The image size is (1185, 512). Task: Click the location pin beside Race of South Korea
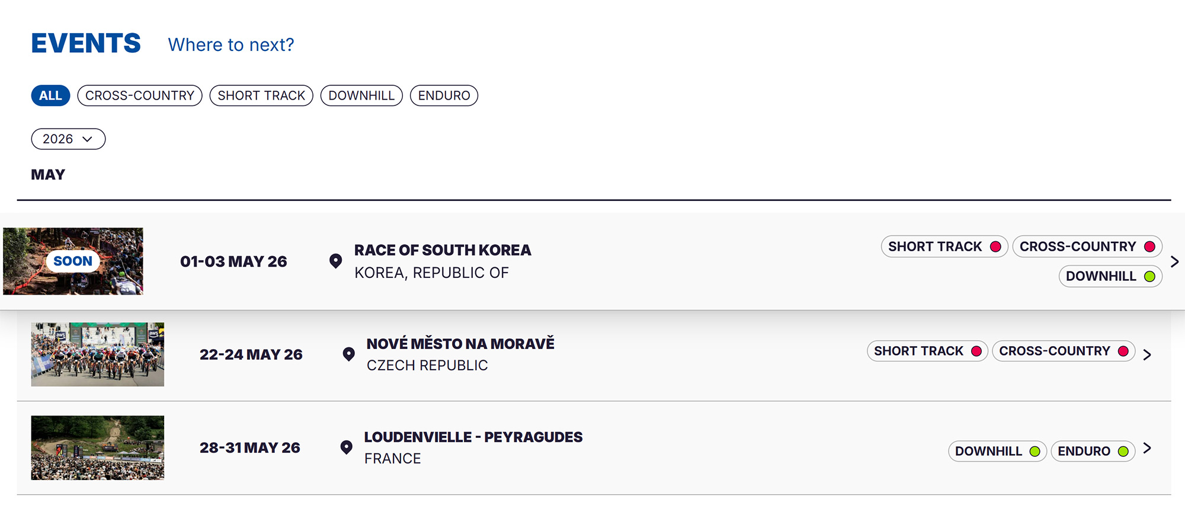[x=335, y=261]
